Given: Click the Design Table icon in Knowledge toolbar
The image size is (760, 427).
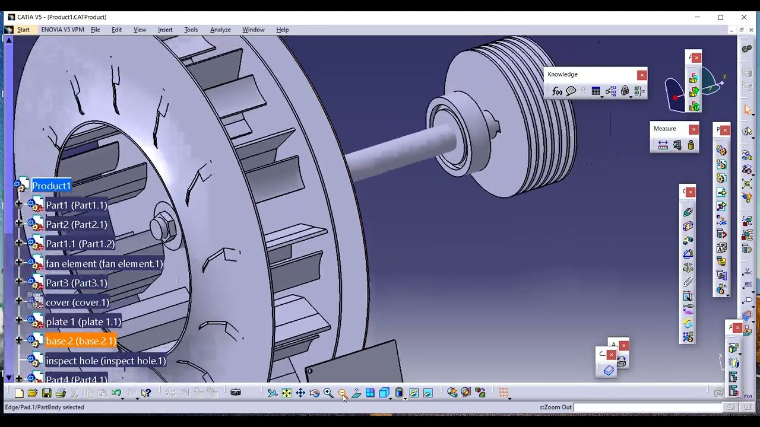Looking at the screenshot, I should tap(596, 91).
